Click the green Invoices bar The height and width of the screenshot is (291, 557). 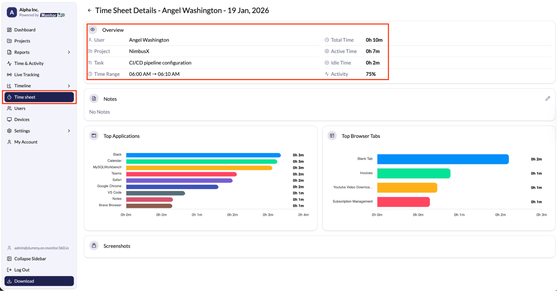[x=414, y=173]
